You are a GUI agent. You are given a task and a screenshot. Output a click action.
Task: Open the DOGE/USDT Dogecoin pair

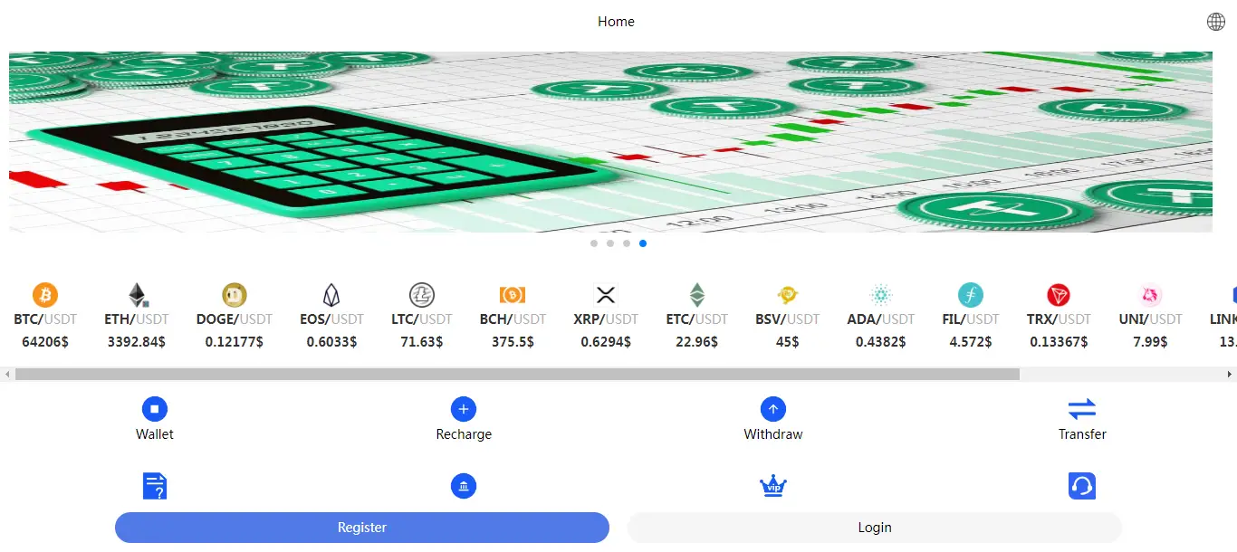pos(235,317)
